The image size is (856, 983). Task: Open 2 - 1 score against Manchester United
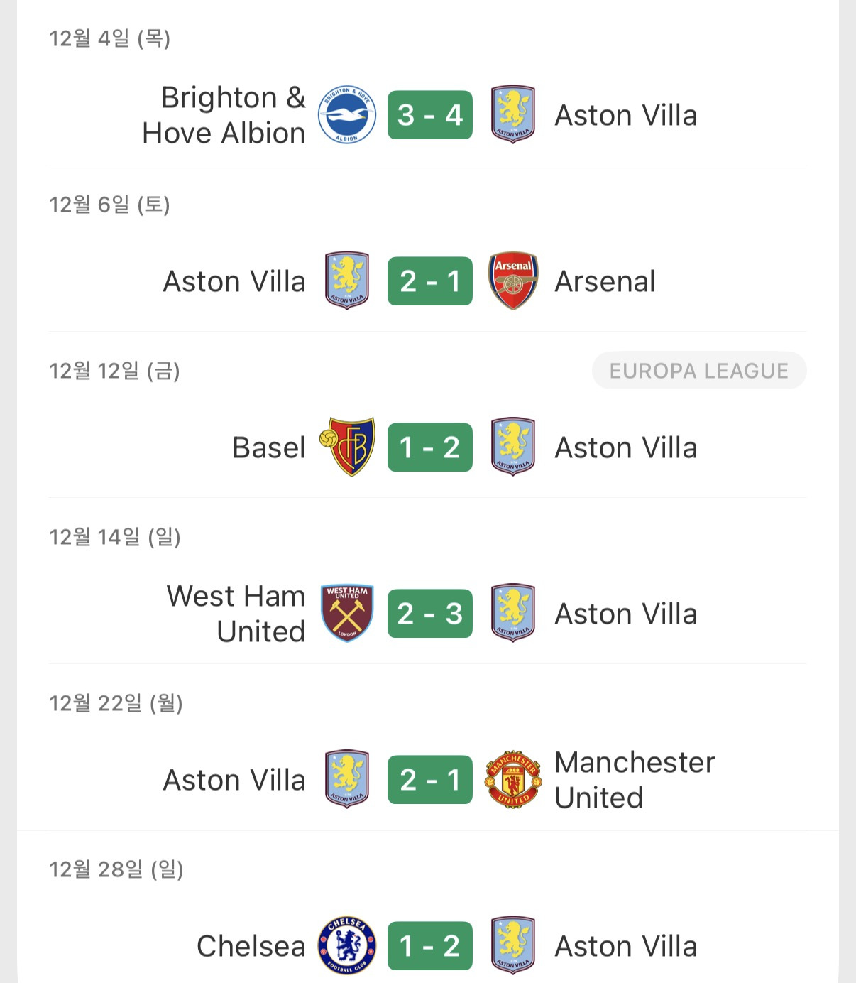point(429,780)
